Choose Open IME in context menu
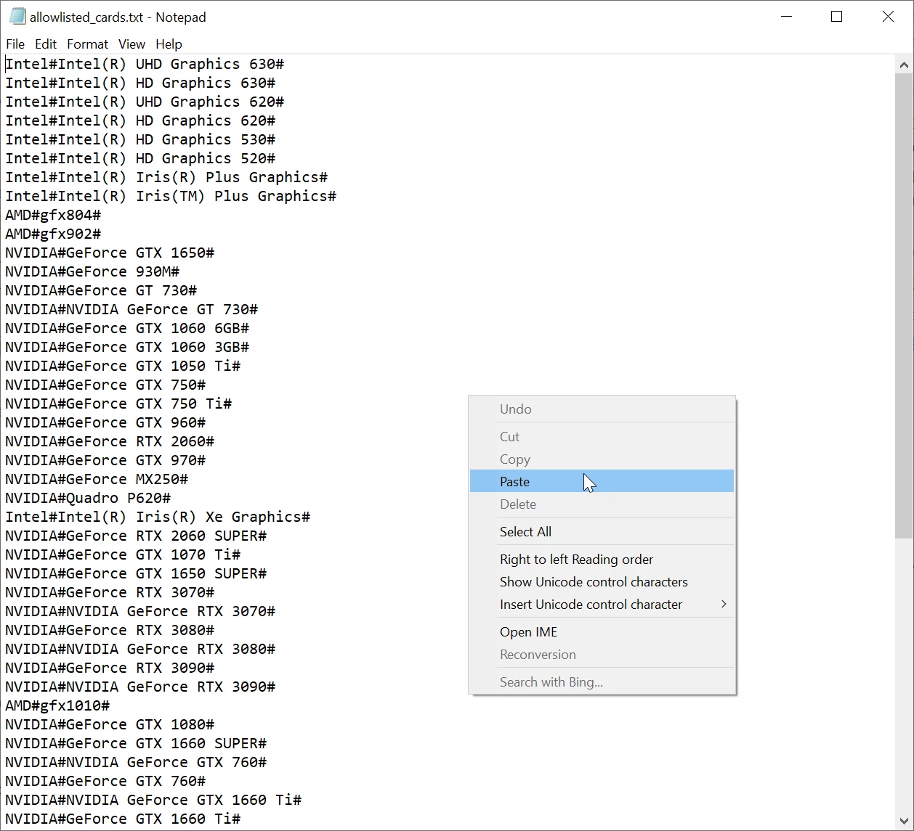Viewport: 914px width, 831px height. coord(602,631)
